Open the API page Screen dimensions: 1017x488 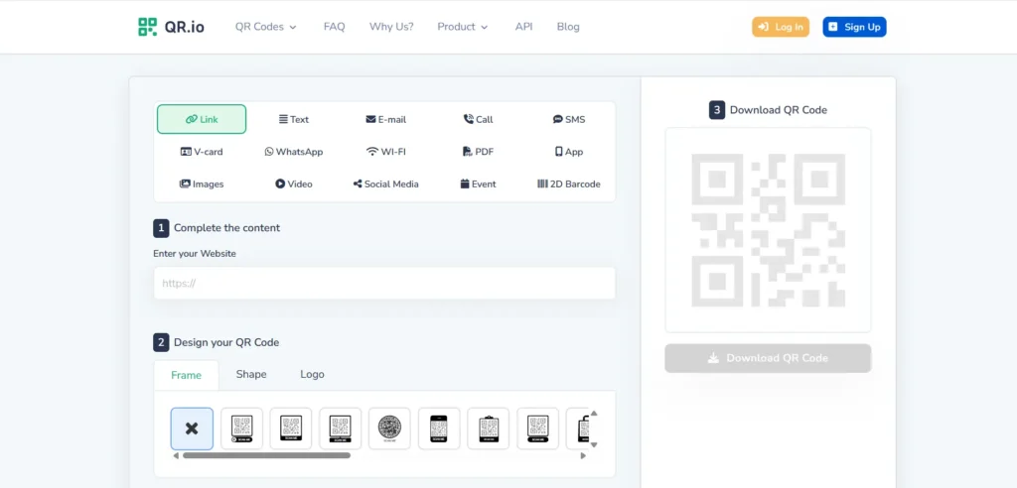pyautogui.click(x=524, y=27)
